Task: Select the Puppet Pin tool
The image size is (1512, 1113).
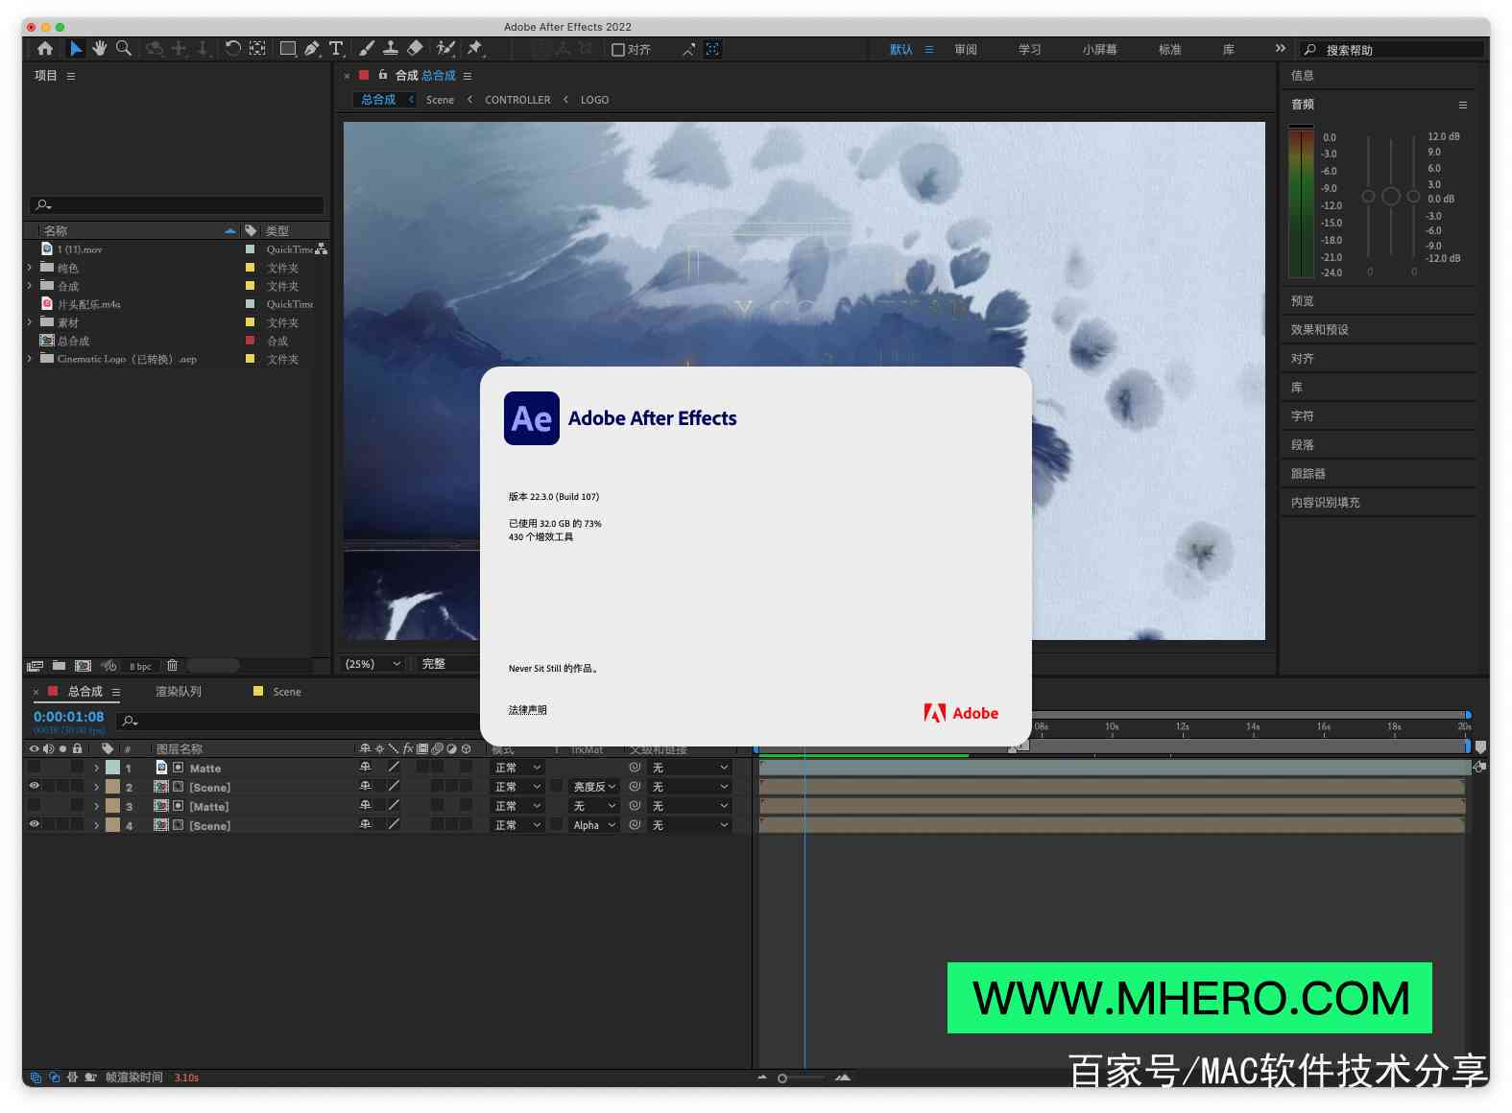Action: (474, 48)
